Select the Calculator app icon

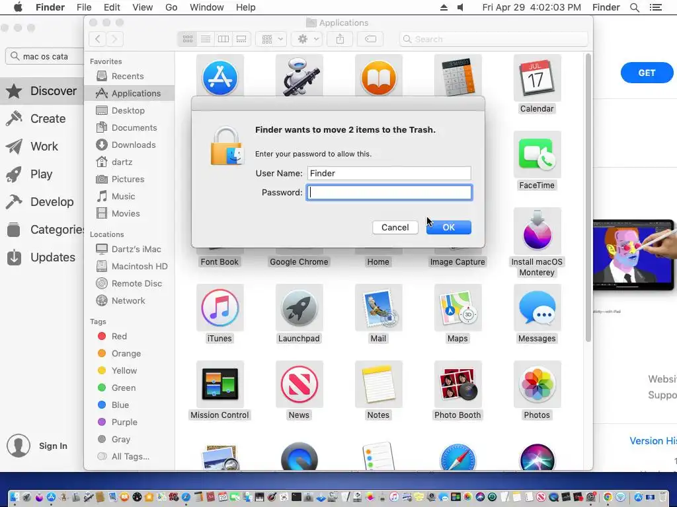tap(458, 78)
